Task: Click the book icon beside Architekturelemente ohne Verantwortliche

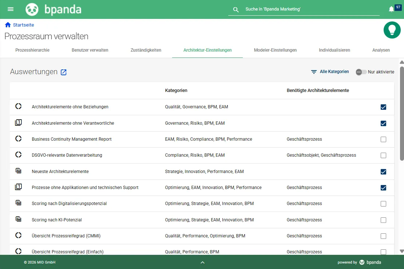Action: pos(19,123)
